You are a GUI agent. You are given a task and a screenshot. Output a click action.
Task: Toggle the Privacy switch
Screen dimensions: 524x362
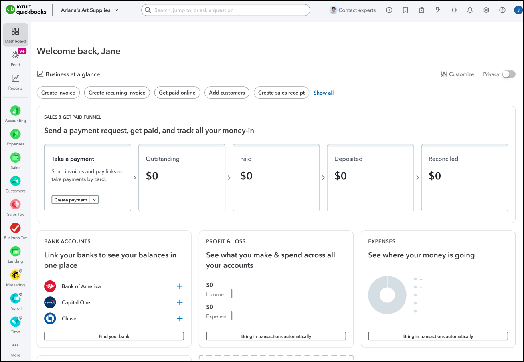(509, 74)
